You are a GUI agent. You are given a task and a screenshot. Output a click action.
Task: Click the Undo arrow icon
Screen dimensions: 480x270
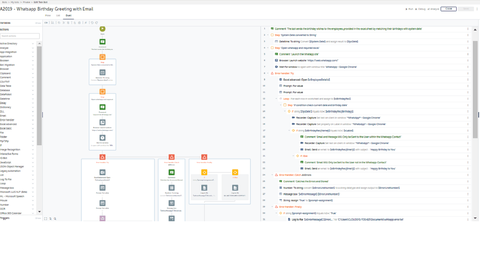(x=92, y=22)
